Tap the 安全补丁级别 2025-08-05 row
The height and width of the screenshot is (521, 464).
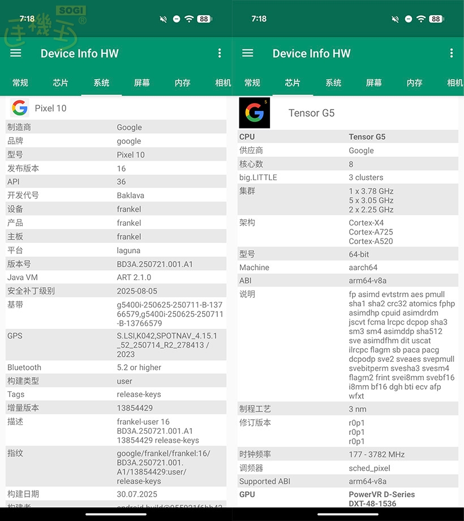click(116, 291)
